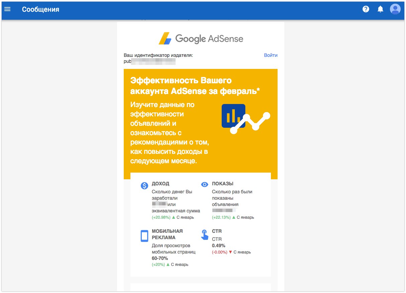Click the (+20%) mobile change
406x293 pixels.
click(x=159, y=265)
